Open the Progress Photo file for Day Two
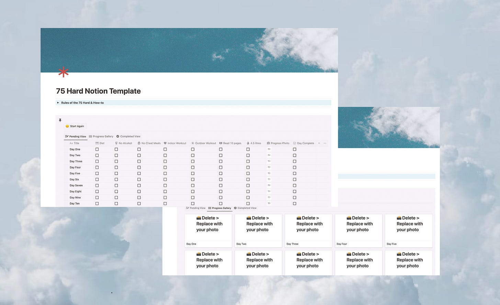This screenshot has height=305, width=500. point(269,155)
